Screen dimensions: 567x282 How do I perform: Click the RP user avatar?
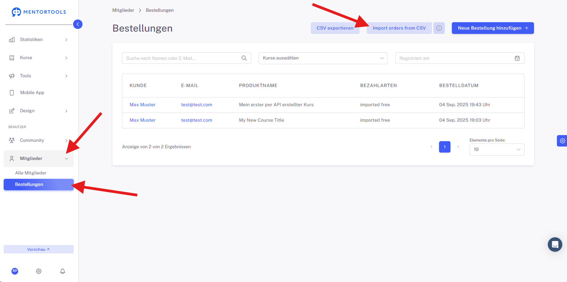click(15, 271)
